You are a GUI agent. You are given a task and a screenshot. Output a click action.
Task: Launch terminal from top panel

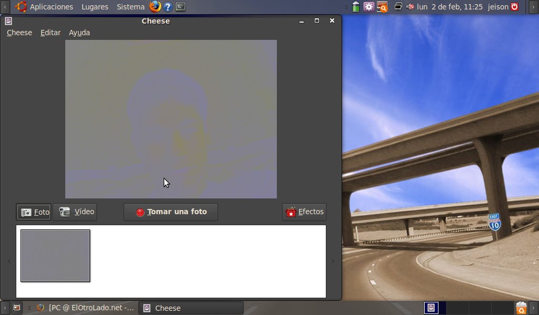181,6
